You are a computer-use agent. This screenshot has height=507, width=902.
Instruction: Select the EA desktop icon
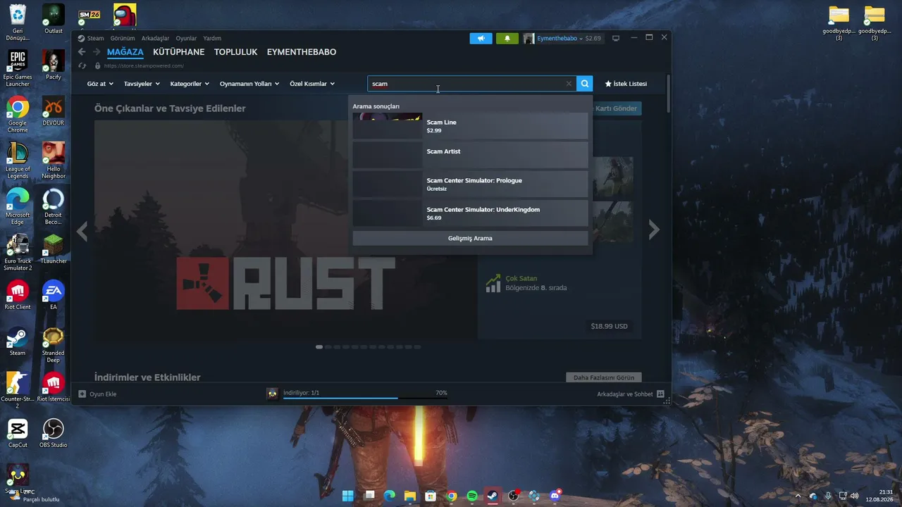tap(53, 295)
